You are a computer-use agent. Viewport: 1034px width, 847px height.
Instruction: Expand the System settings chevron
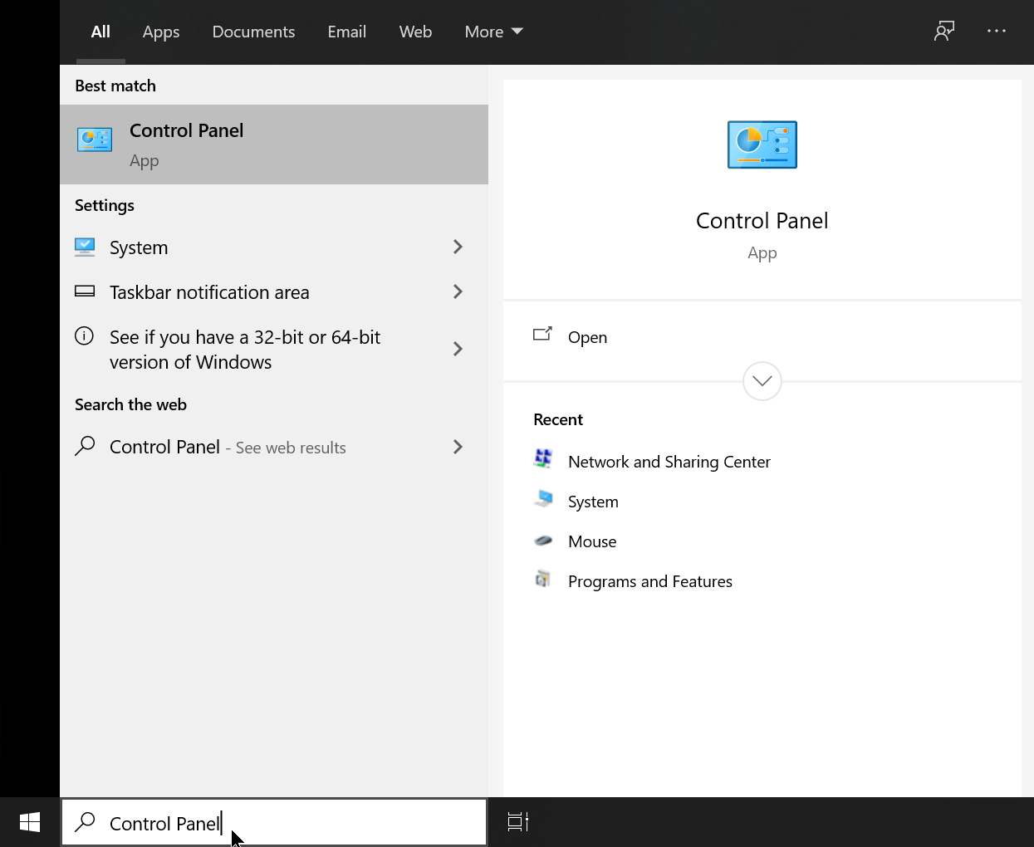[x=458, y=247]
